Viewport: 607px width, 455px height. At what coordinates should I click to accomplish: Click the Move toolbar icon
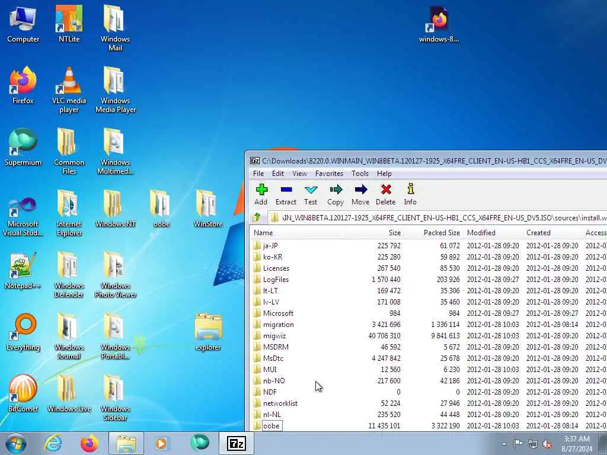tap(360, 194)
